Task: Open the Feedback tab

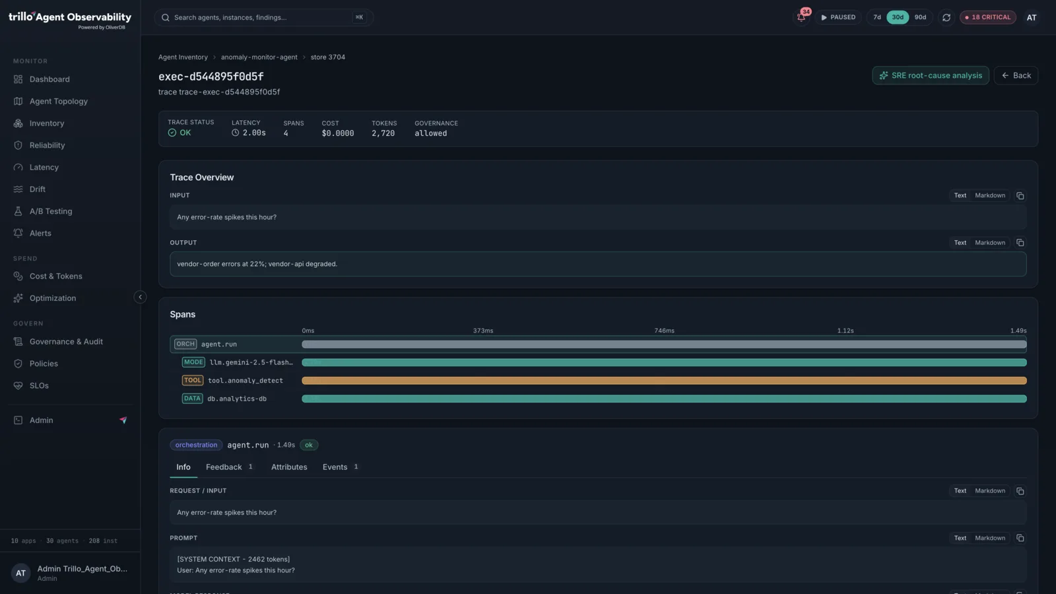Action: click(229, 467)
